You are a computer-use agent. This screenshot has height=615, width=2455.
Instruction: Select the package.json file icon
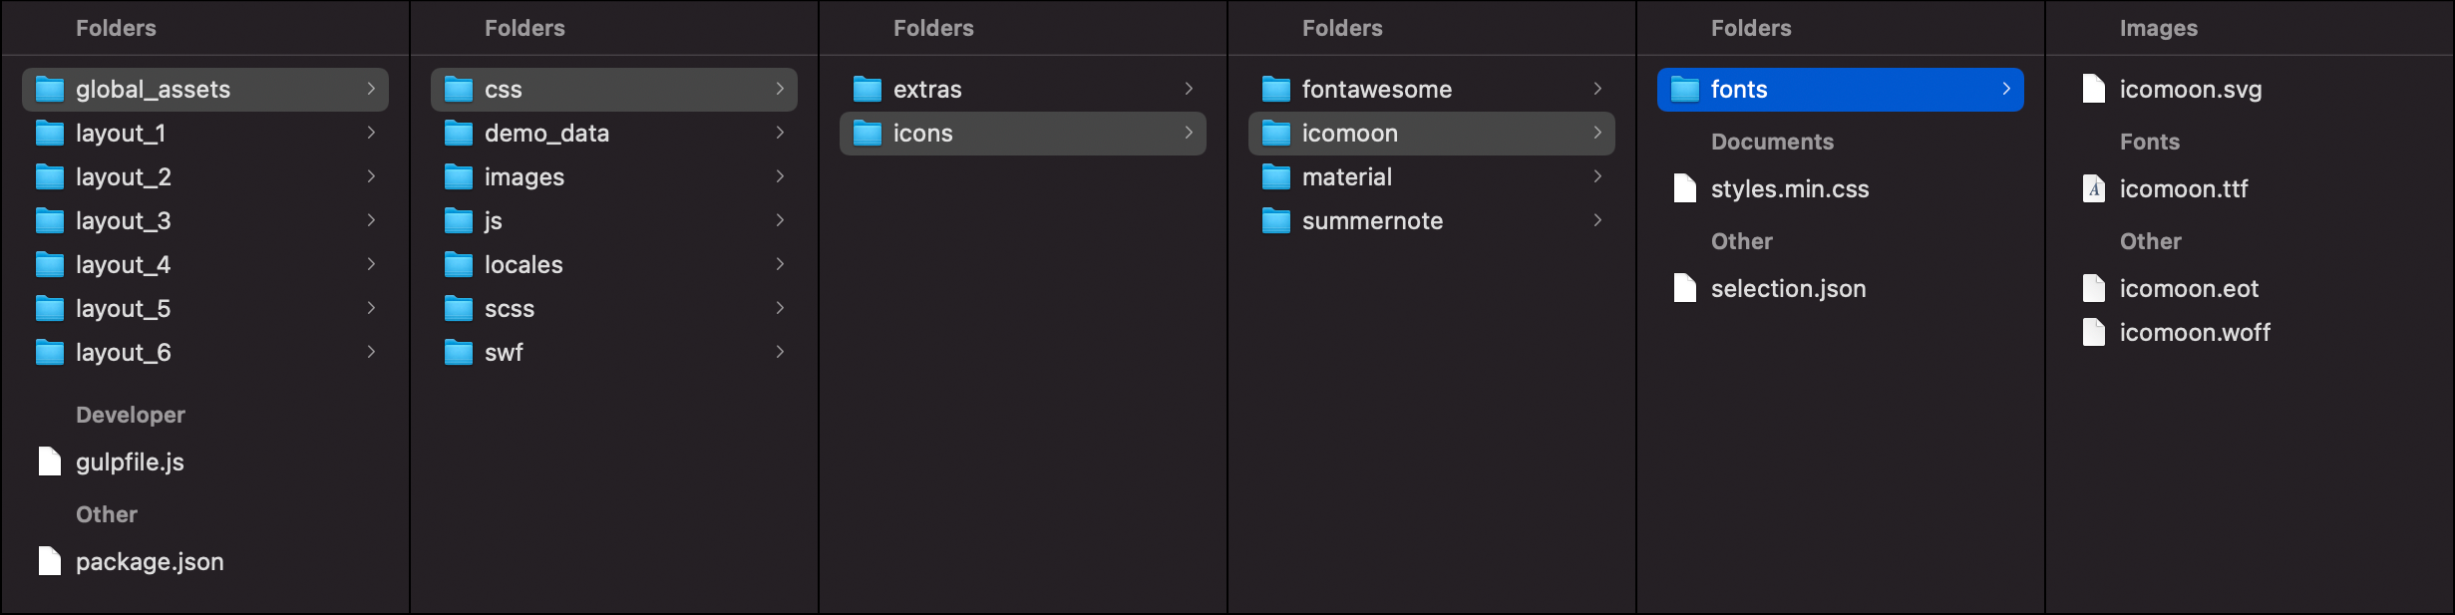[50, 561]
